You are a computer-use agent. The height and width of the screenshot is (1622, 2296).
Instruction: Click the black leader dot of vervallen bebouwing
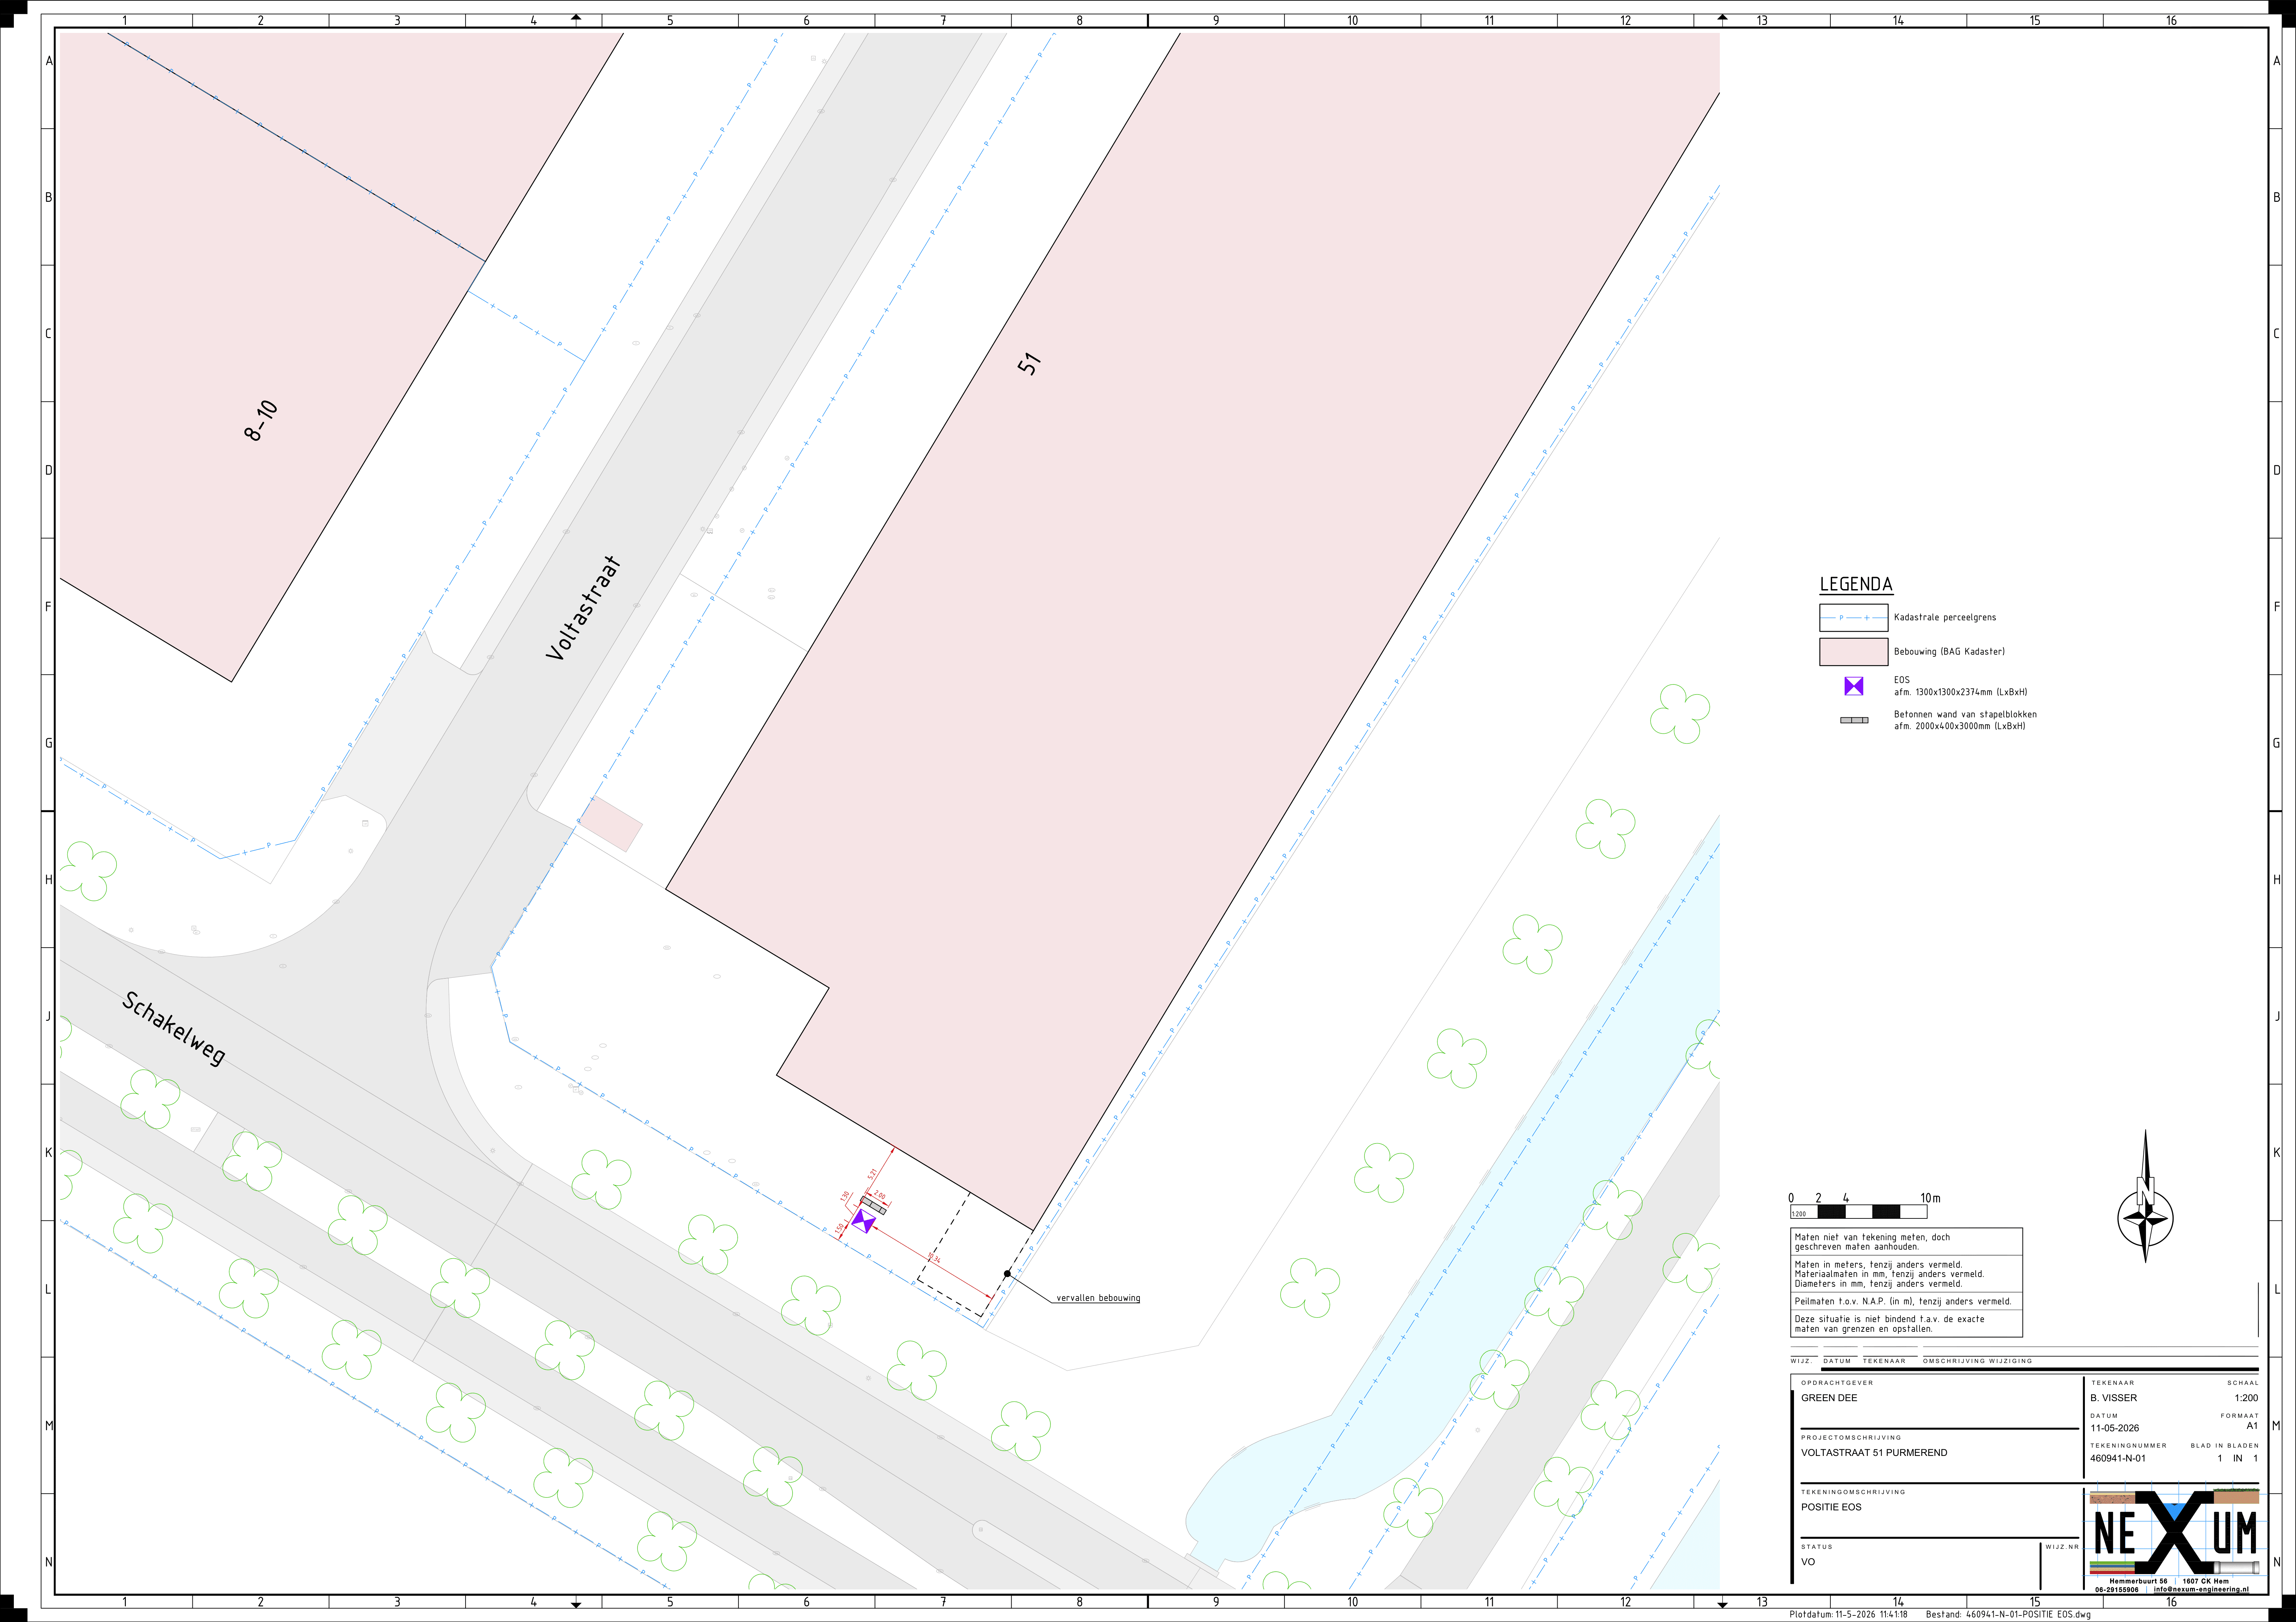[x=1007, y=1274]
